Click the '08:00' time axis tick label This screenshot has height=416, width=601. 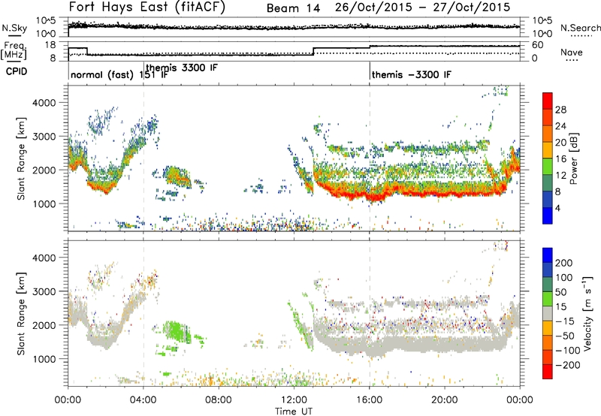(219, 400)
